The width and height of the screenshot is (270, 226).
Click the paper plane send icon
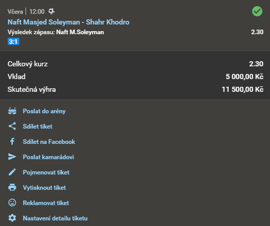(x=12, y=157)
